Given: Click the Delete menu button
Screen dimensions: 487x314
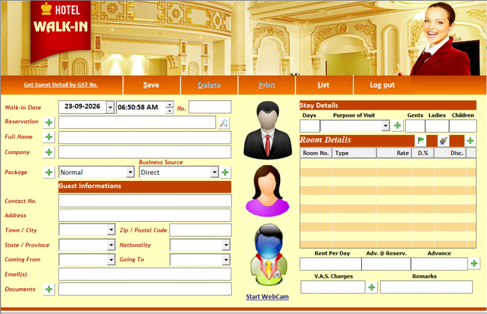Looking at the screenshot, I should [209, 85].
